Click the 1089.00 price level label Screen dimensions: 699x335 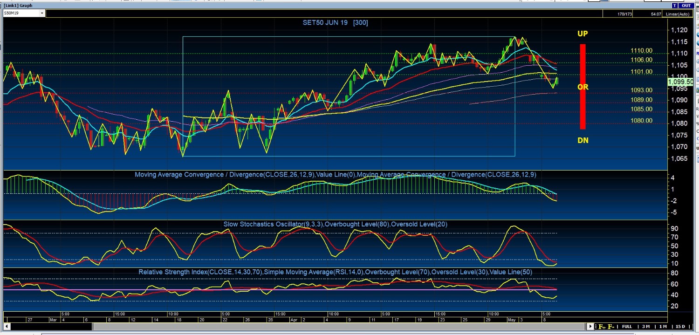coord(641,100)
